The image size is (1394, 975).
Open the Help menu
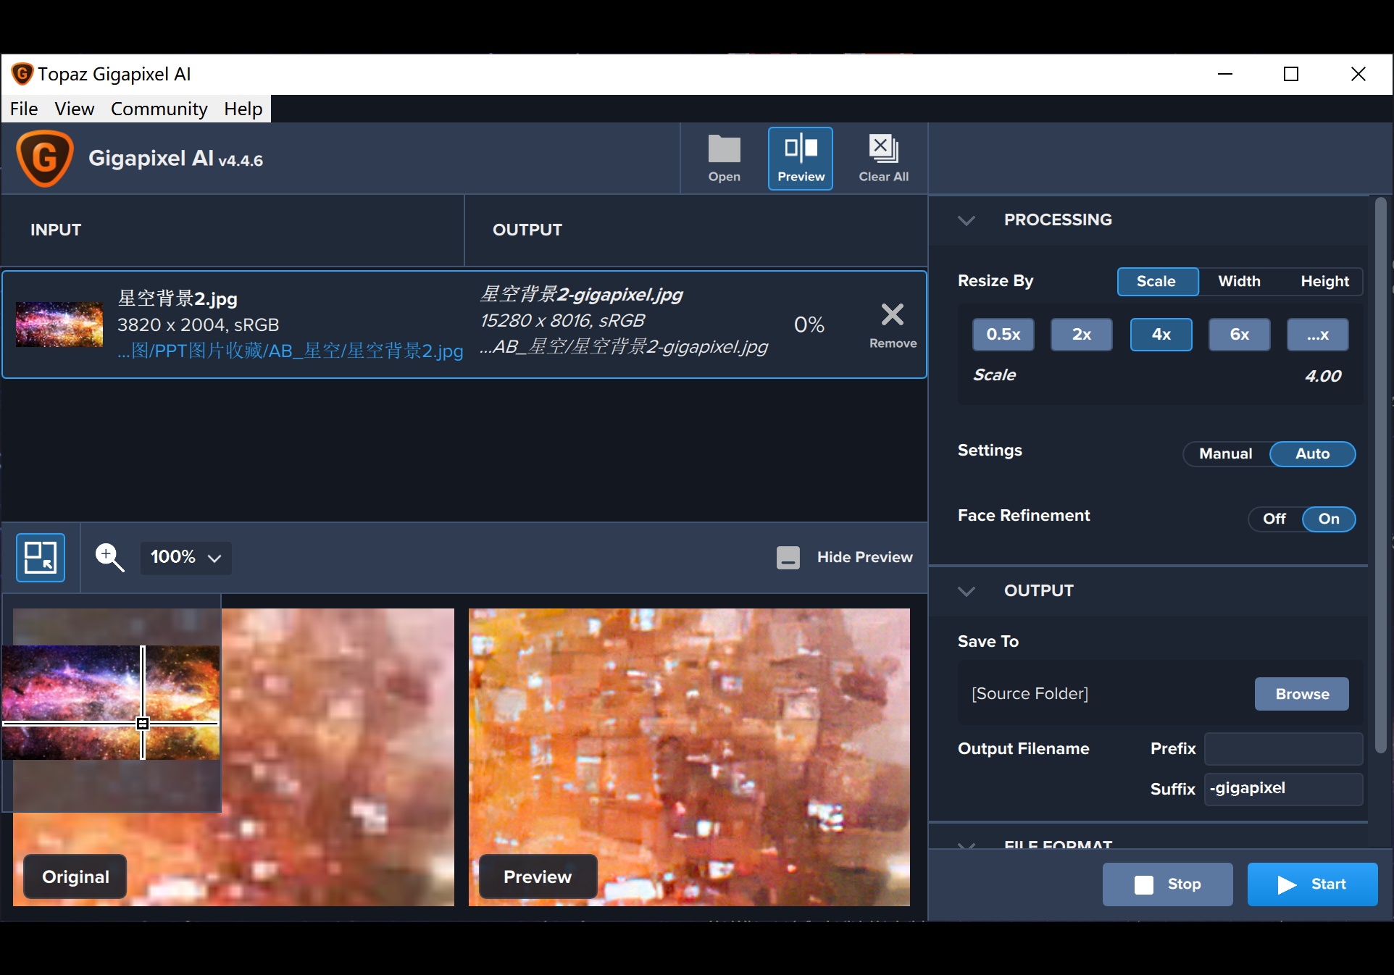243,109
